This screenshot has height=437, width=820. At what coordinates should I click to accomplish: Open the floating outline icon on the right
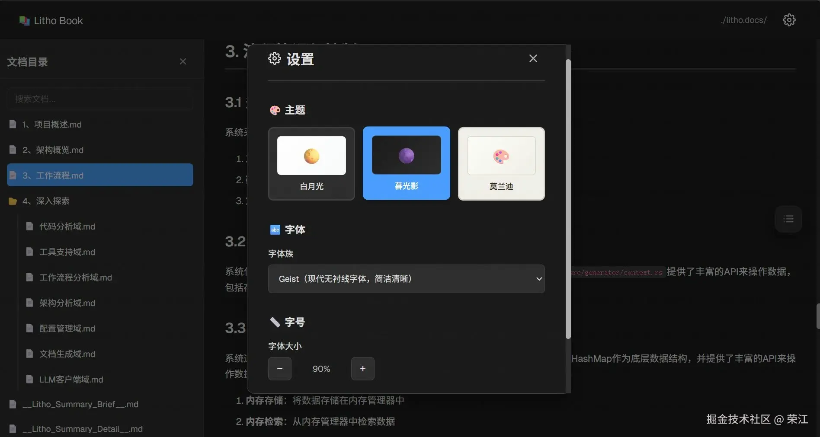788,219
